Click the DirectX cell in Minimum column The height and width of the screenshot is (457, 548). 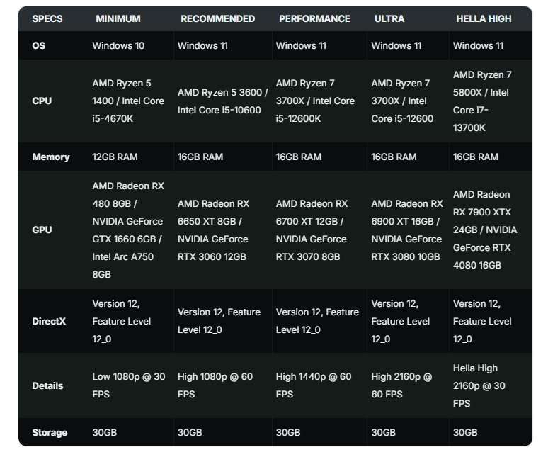coord(122,321)
